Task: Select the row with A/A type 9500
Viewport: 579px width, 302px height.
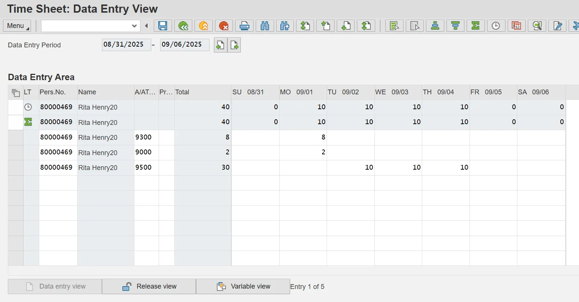Action: [x=16, y=167]
